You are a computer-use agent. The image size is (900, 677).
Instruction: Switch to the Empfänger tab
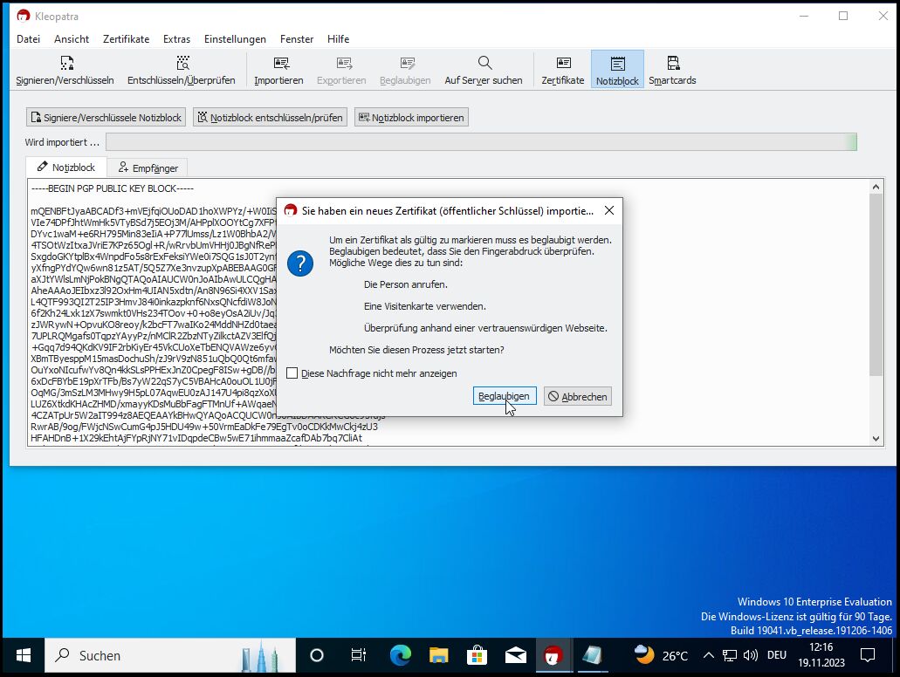click(x=148, y=168)
